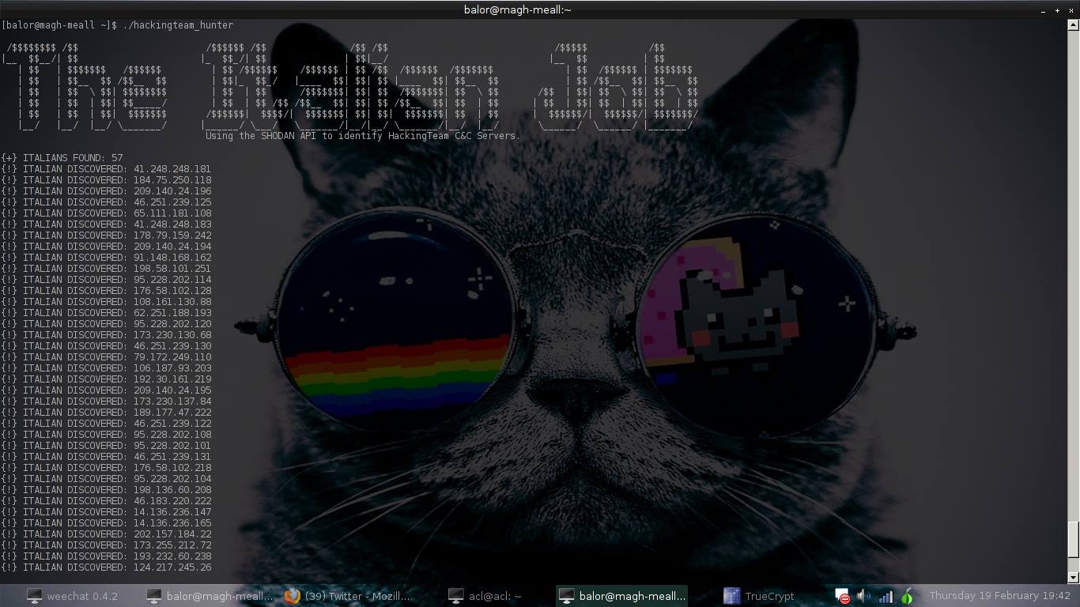This screenshot has width=1080, height=607.
Task: Click the row with IP 173.255.212.72
Action: (106, 545)
